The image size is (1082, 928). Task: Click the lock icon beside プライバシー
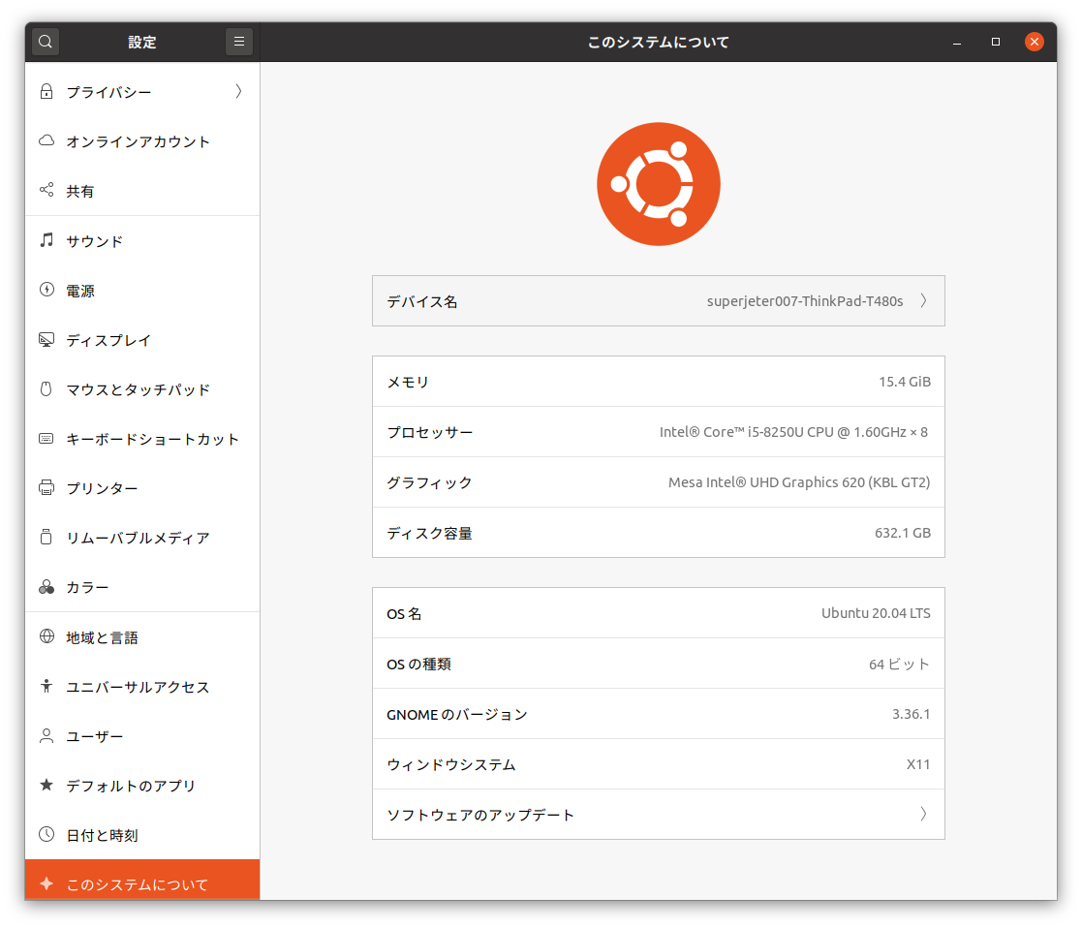[46, 91]
